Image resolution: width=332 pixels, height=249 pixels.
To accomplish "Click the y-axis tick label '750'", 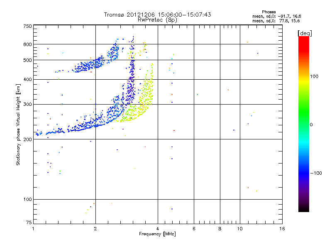I will [x=27, y=26].
